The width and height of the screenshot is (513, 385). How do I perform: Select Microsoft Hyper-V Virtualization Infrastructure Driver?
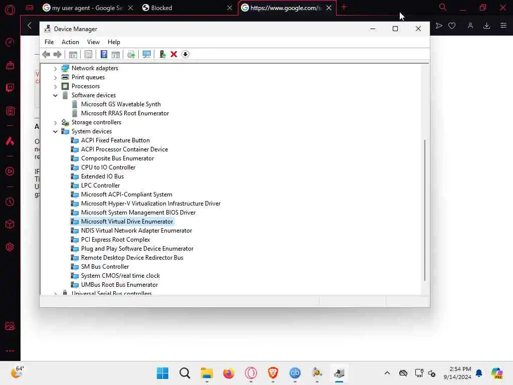(150, 204)
